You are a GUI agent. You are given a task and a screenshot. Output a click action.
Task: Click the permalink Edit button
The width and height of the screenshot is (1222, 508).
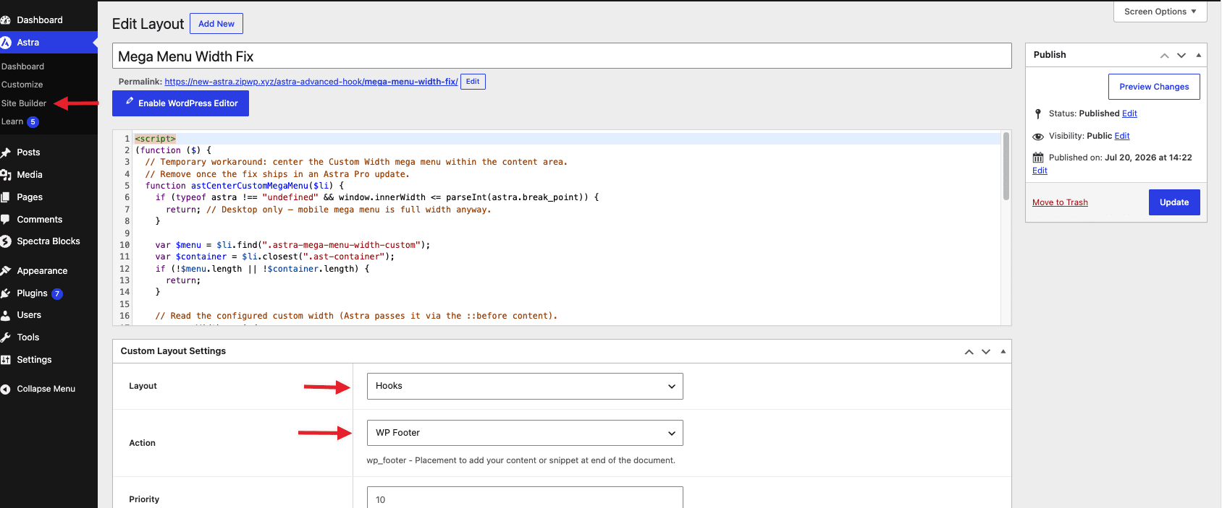click(473, 82)
